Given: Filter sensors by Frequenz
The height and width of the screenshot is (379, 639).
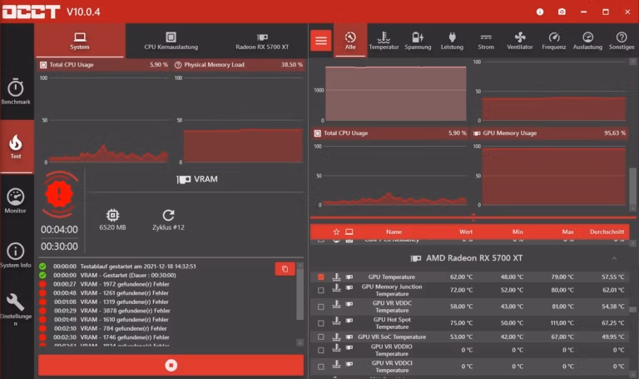Looking at the screenshot, I should [554, 41].
